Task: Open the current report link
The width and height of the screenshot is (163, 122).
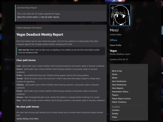Action: click(27, 17)
